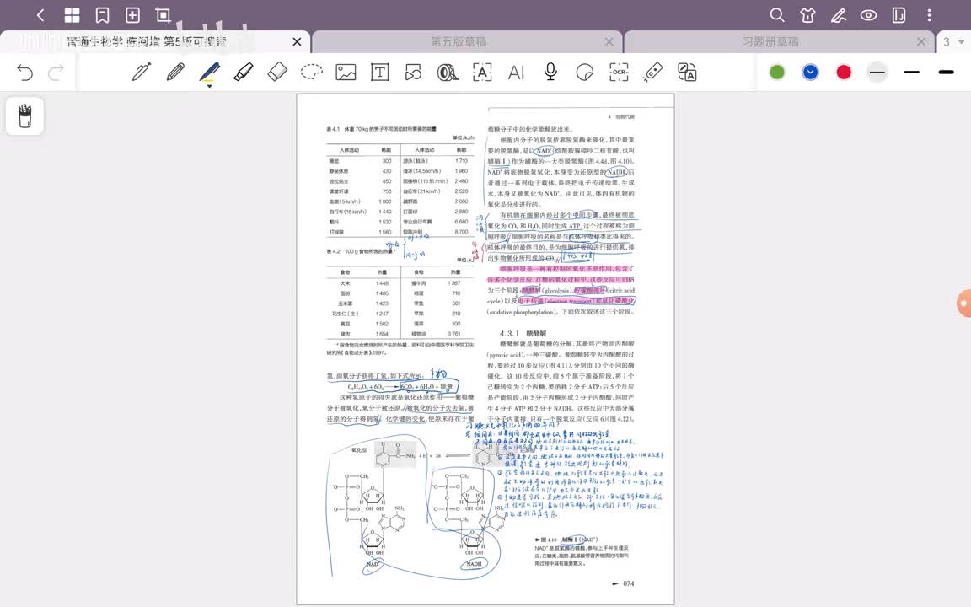971x607 pixels.
Task: Open the handwriting-to-text tool
Action: click(x=482, y=72)
